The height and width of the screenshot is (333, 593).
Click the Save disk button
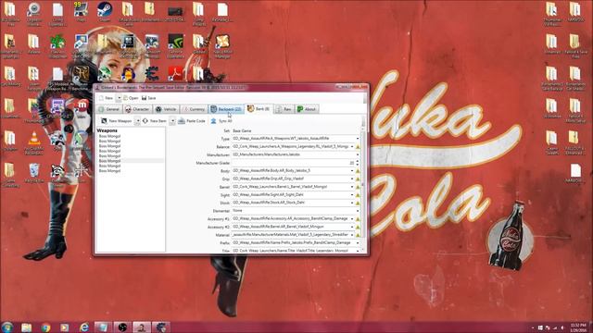point(148,98)
